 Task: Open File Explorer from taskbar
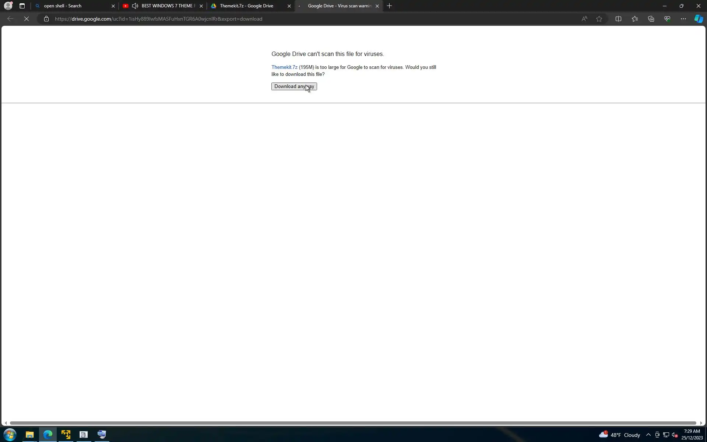coord(29,435)
